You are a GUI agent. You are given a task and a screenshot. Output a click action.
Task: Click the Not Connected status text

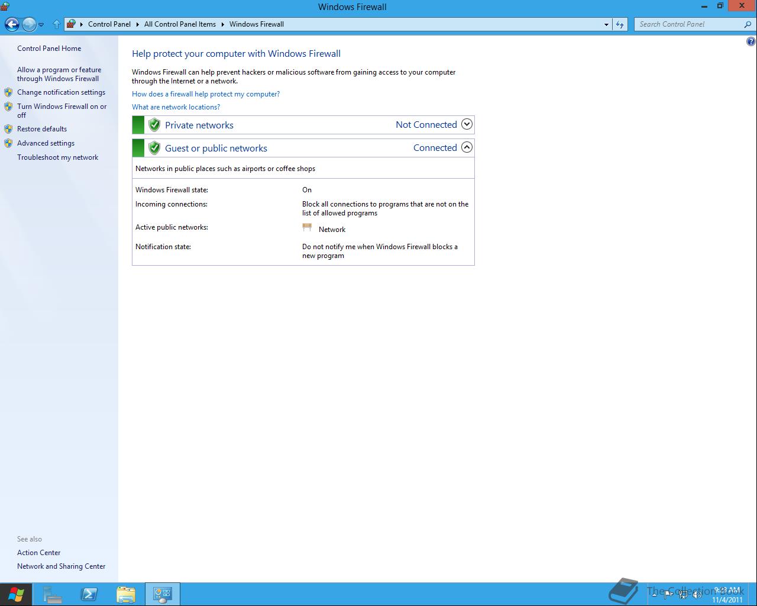pyautogui.click(x=426, y=125)
